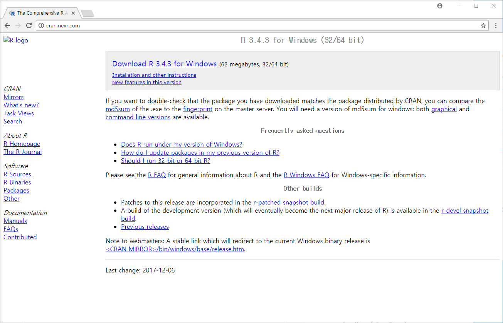This screenshot has width=503, height=323.
Task: Bookmark this page with the star icon
Action: coord(483,25)
